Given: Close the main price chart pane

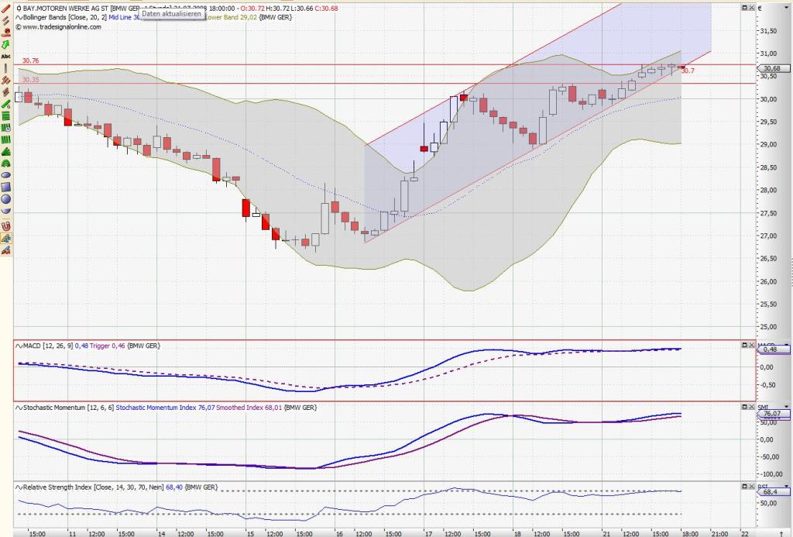Looking at the screenshot, I should (x=751, y=8).
